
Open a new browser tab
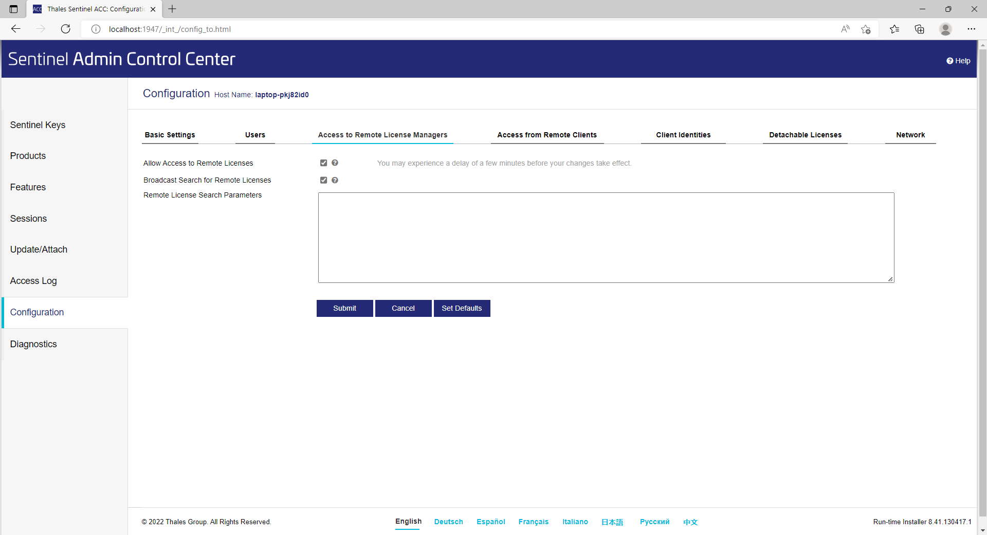[172, 9]
